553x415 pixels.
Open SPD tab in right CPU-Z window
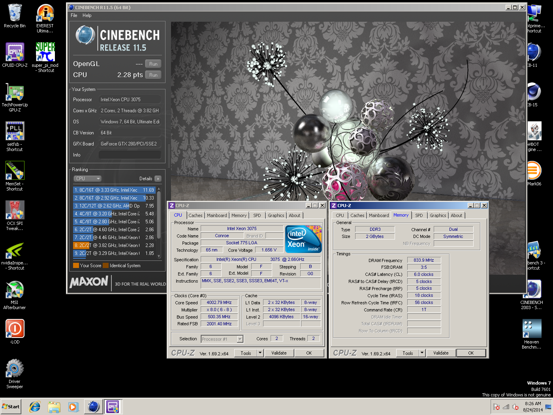pyautogui.click(x=419, y=215)
